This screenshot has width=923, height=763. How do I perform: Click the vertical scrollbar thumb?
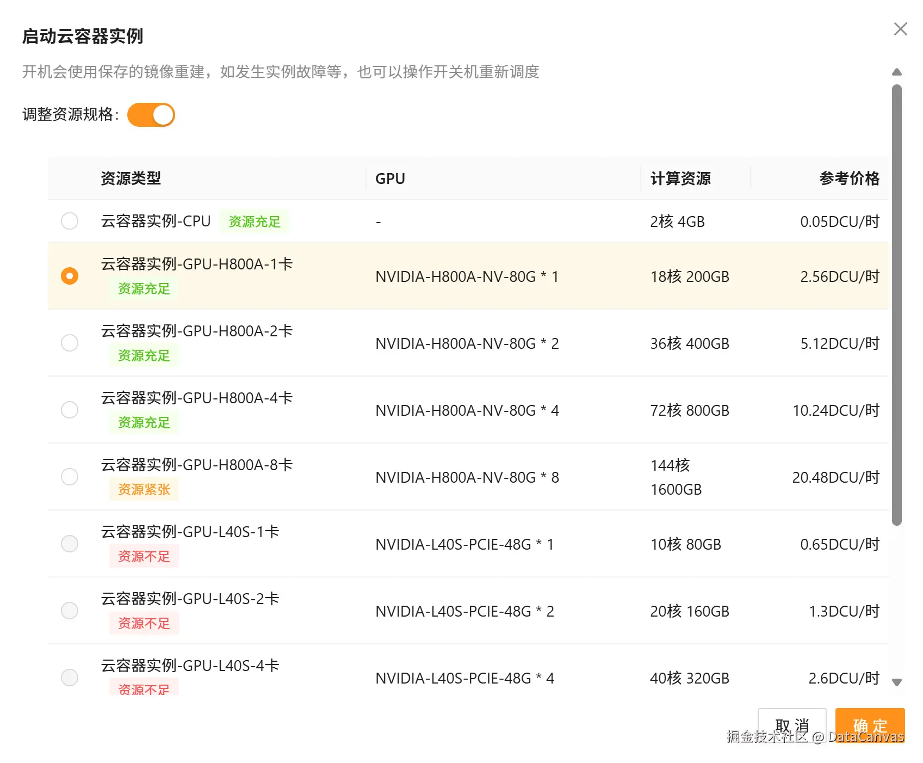(x=897, y=305)
